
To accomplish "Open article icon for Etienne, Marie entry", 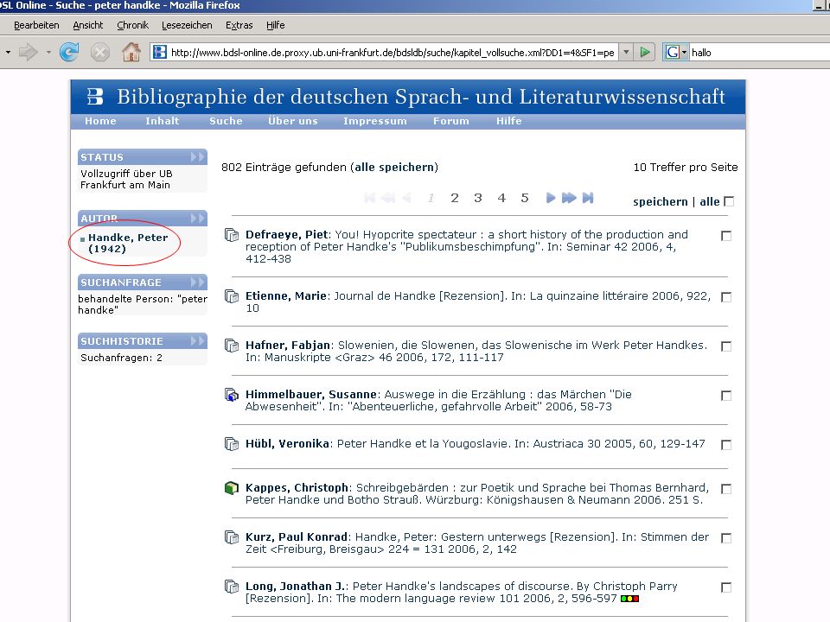I will (x=232, y=295).
